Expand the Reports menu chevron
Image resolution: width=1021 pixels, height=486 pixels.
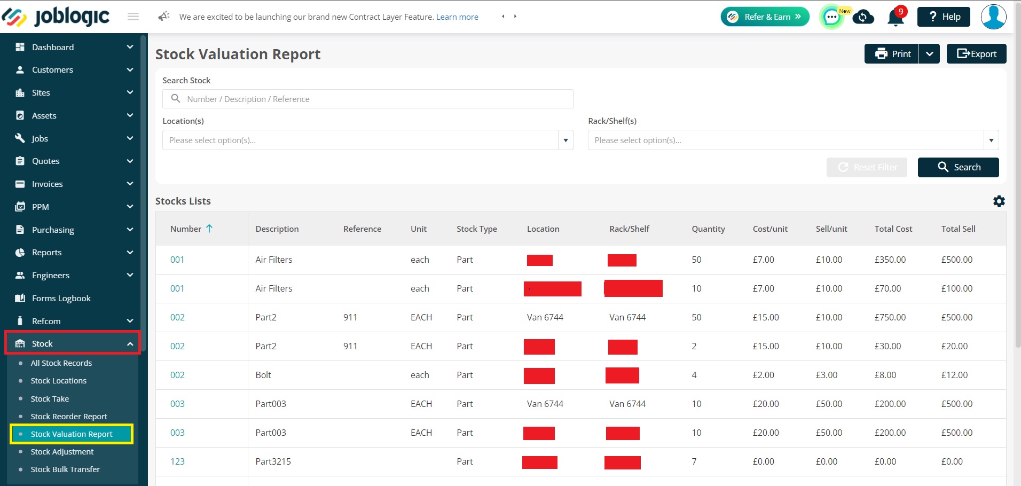click(130, 252)
